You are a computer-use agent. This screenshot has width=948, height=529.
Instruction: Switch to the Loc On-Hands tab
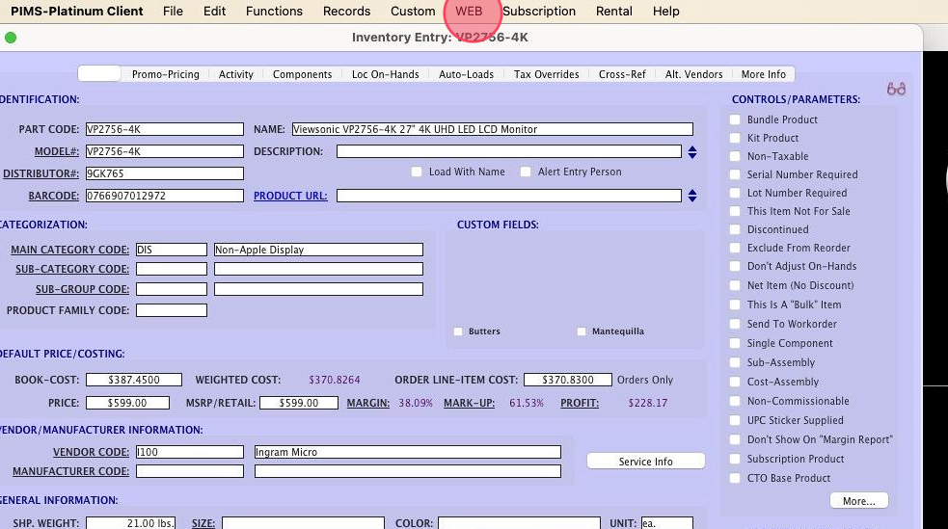[x=385, y=74]
